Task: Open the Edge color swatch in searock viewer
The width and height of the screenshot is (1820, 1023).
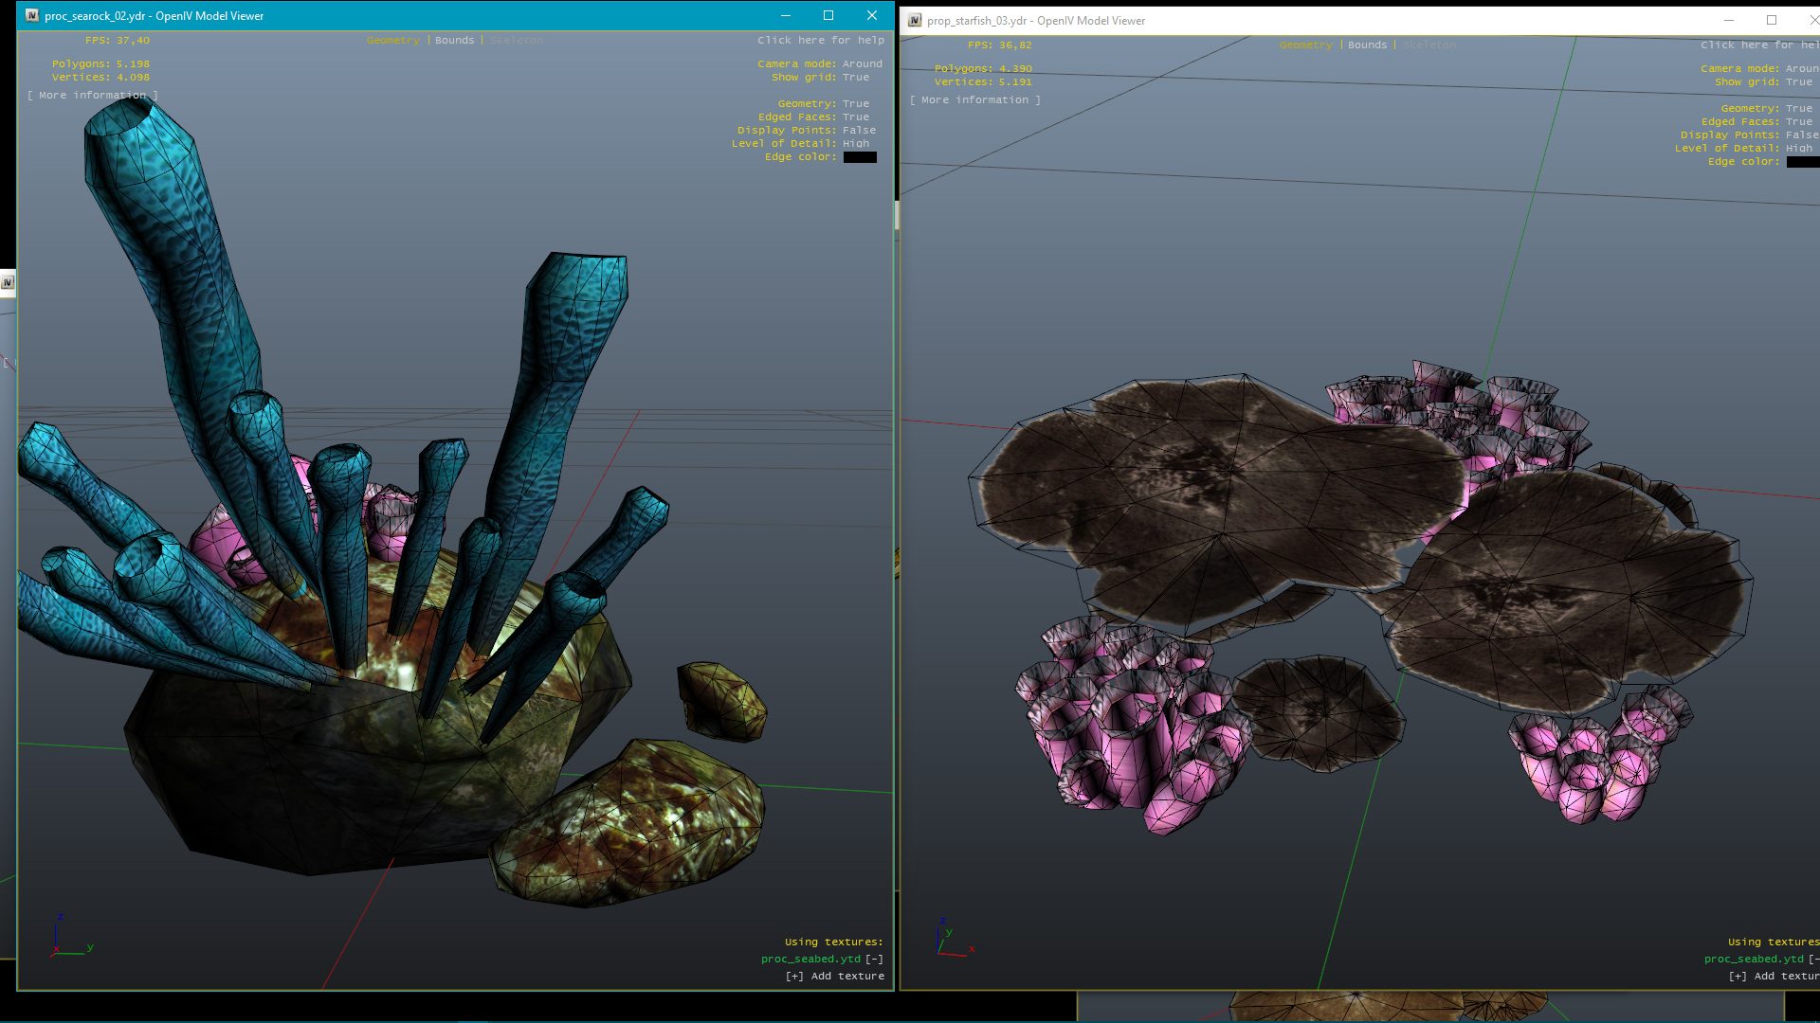Action: coord(860,156)
